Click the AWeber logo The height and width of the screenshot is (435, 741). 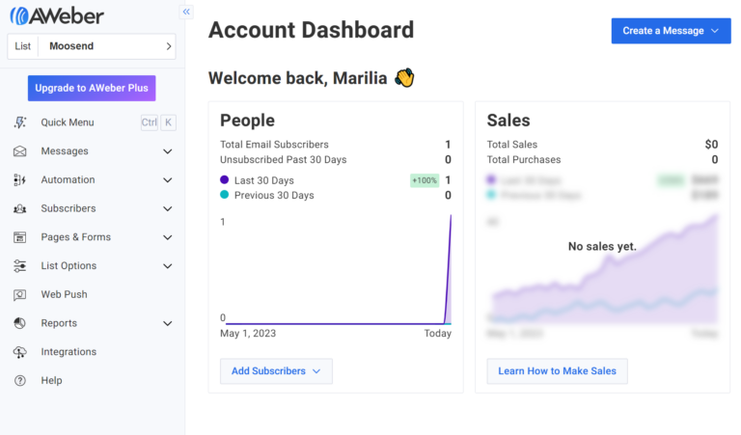(57, 16)
